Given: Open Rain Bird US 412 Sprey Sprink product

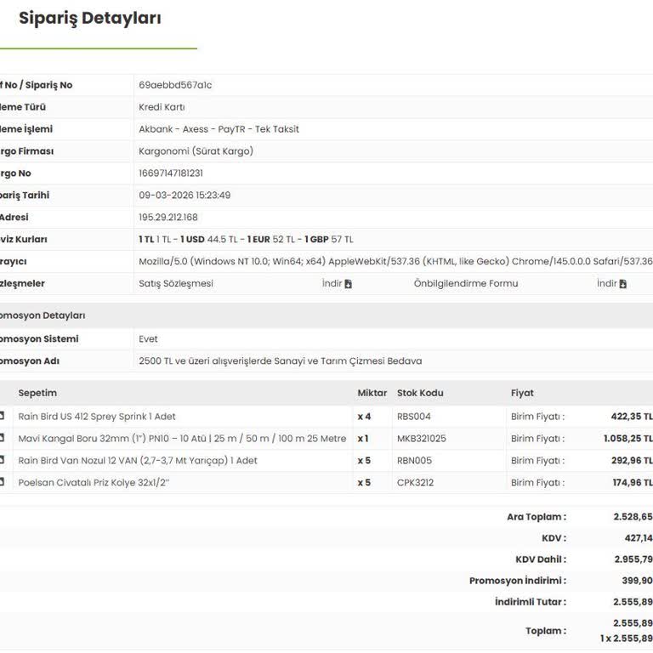Looking at the screenshot, I should point(97,417).
